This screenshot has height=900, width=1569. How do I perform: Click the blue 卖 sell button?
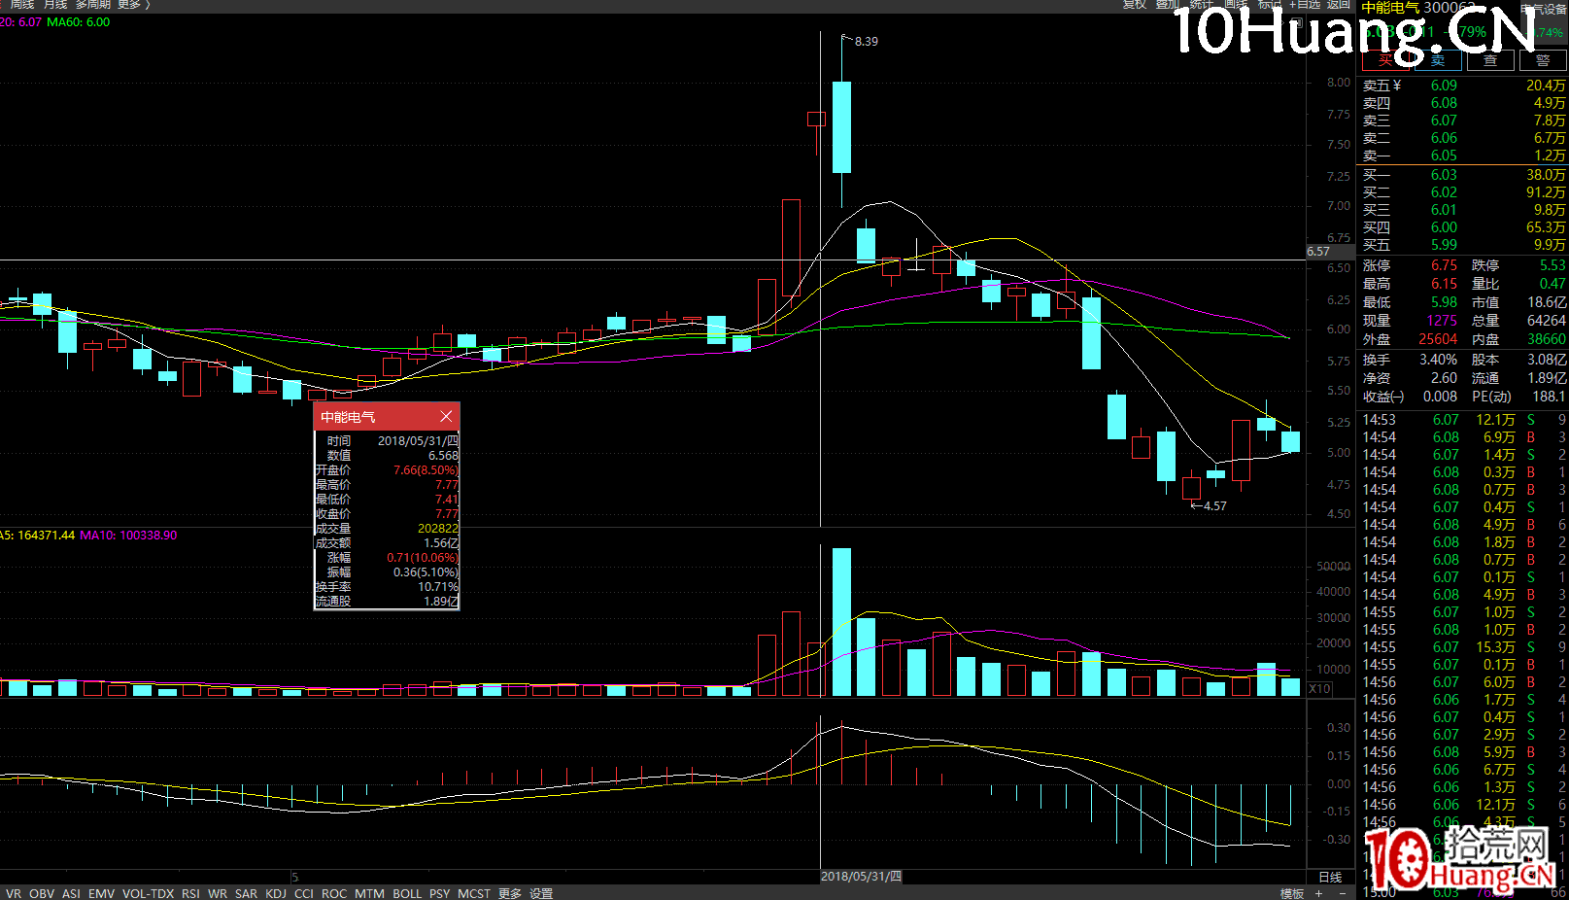tap(1438, 60)
